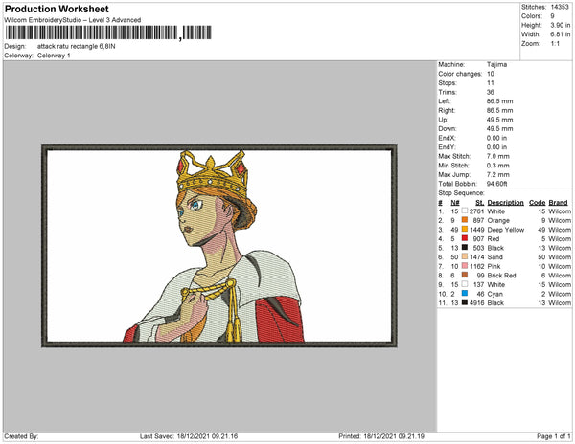
Task: Select the Cyan color swatch in row 10
Action: pos(465,293)
